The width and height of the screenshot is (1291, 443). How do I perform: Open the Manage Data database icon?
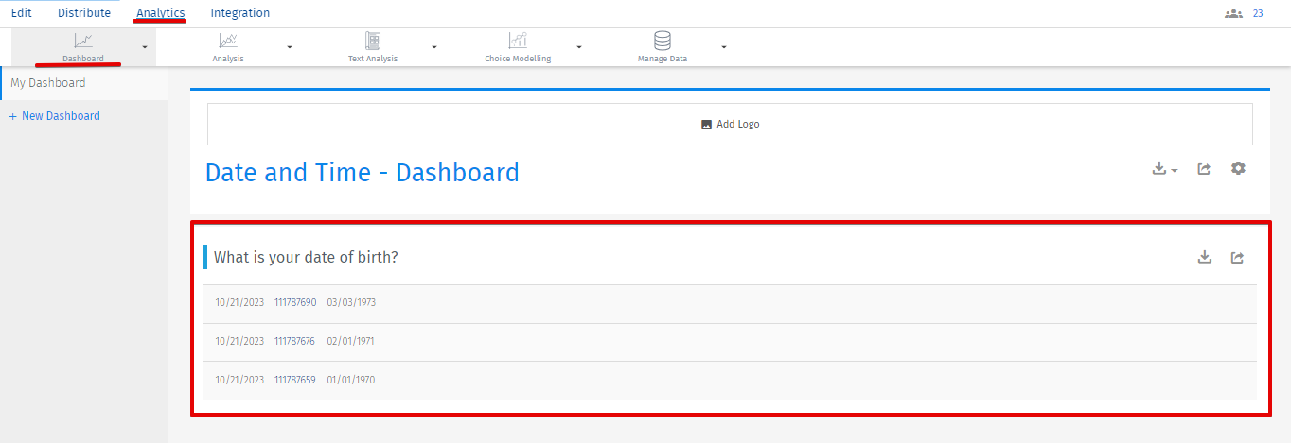click(x=663, y=41)
